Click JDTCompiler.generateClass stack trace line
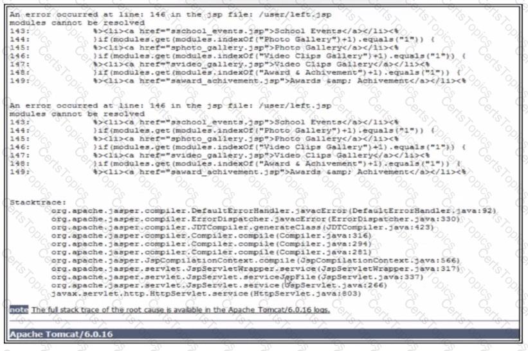 [x=243, y=227]
